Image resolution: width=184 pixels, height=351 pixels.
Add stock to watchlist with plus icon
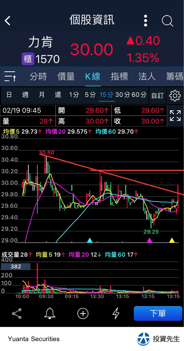83,313
